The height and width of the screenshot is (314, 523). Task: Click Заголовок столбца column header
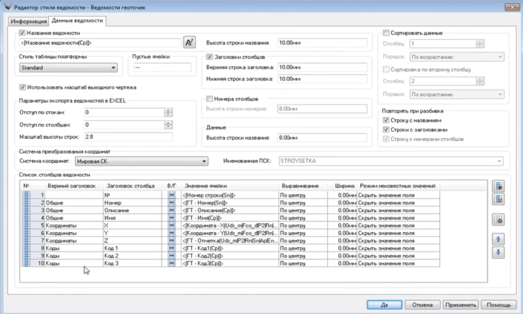click(x=131, y=186)
